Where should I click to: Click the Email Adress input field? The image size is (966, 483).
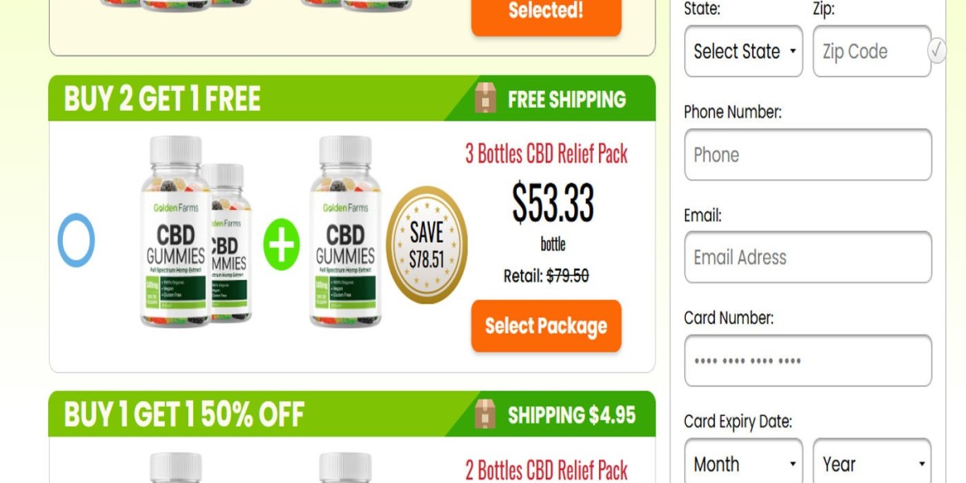click(x=807, y=258)
